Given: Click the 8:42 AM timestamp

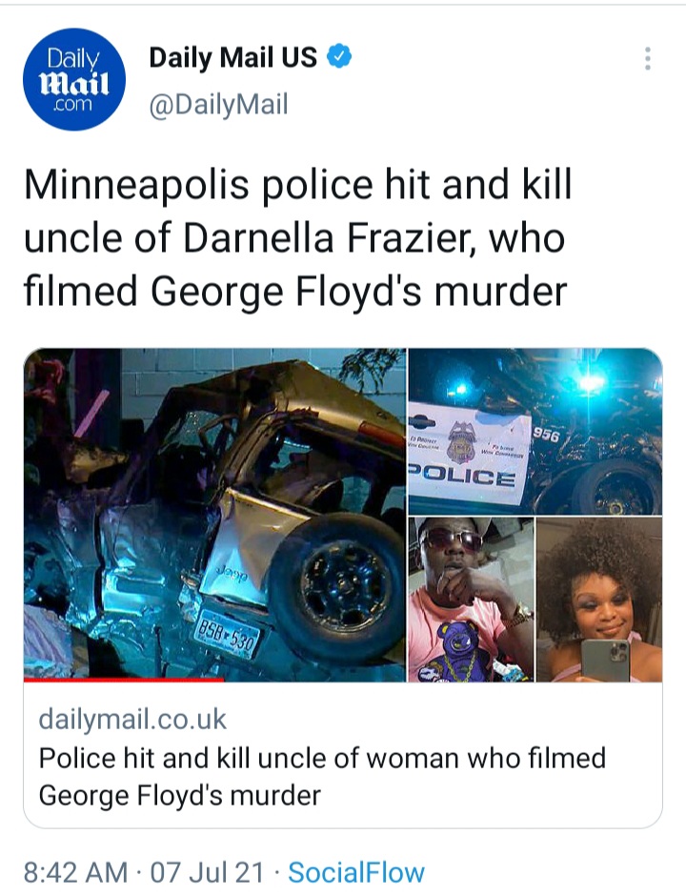Looking at the screenshot, I should coord(76,872).
